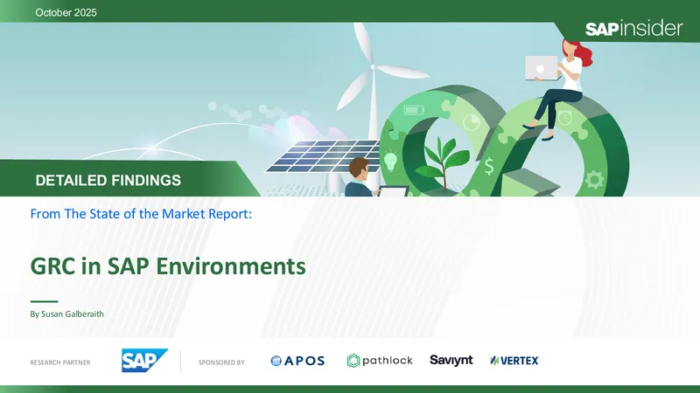Click the green plant sprout illustration
This screenshot has width=700, height=393.
pyautogui.click(x=442, y=163)
